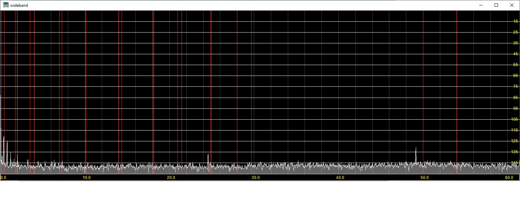Maximize the wideband window

[496, 5]
